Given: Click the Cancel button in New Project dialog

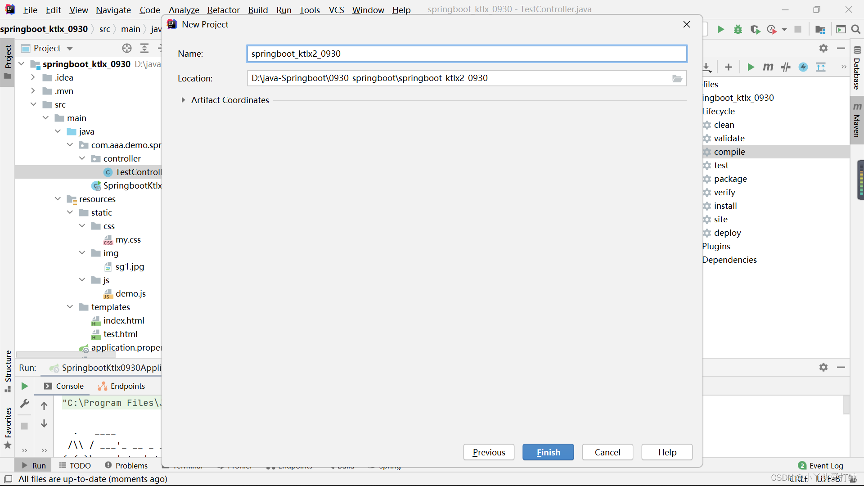Looking at the screenshot, I should click(607, 452).
